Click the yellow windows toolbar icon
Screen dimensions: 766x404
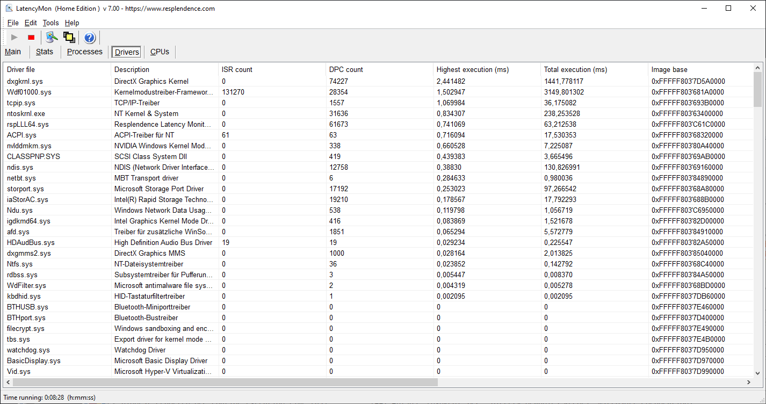[x=69, y=38]
